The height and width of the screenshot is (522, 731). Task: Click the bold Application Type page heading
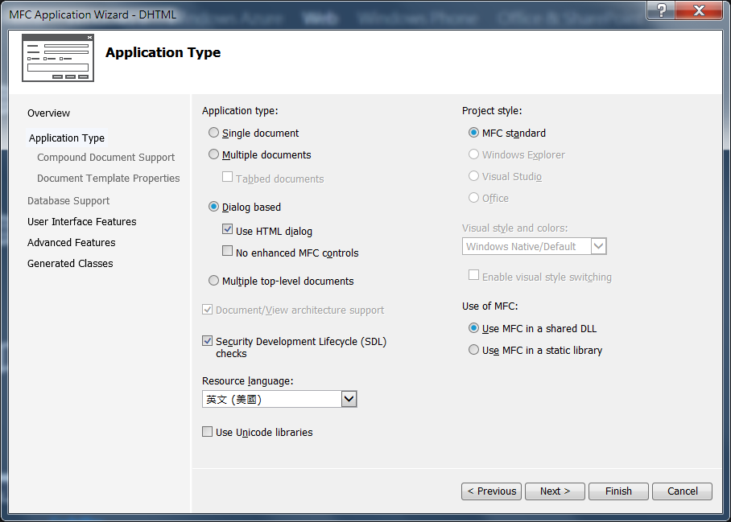tap(163, 52)
